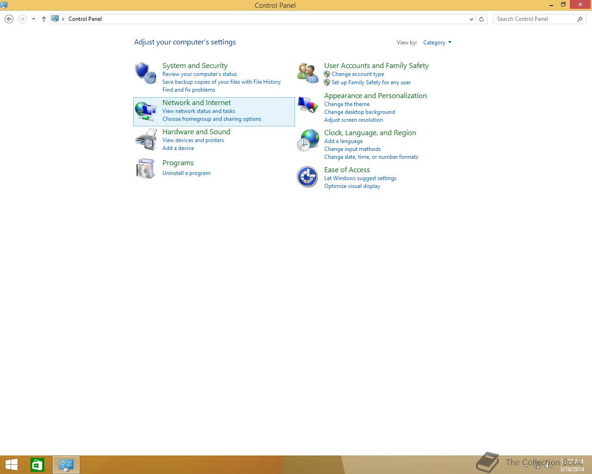Screen dimensions: 592x474
Task: Open the volume speaker tray icon
Action: pyautogui.click(x=549, y=466)
